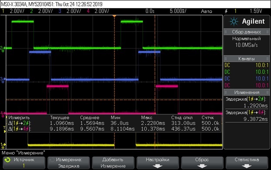Click the rising edge trigger icon
271x170 pixels.
(226, 11)
